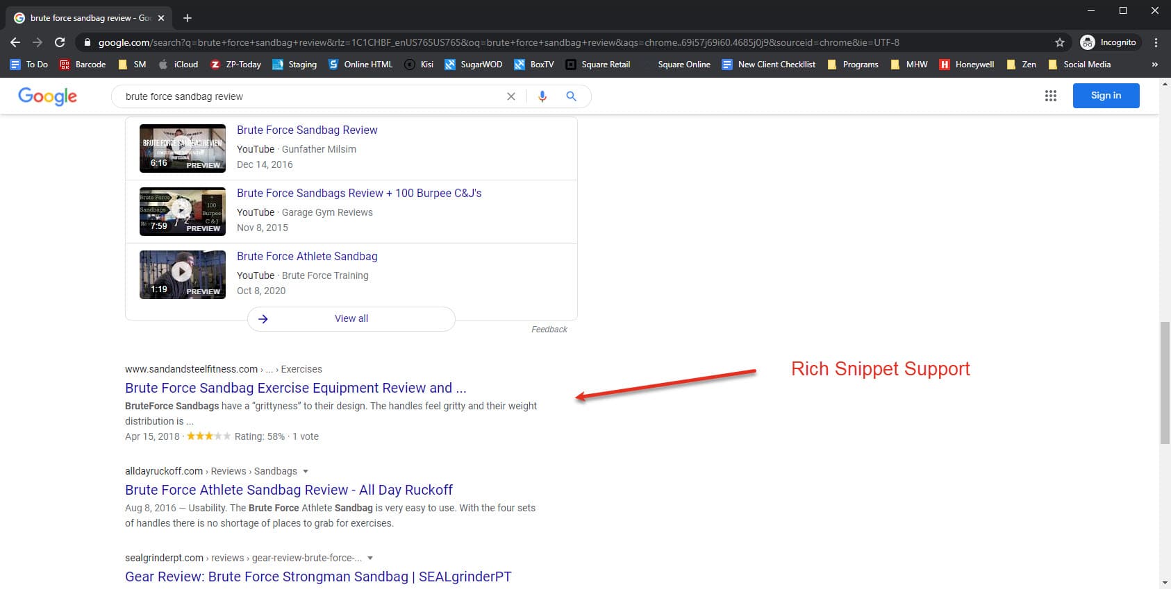This screenshot has width=1171, height=589.
Task: Open the Online HTML bookmark
Action: click(360, 65)
